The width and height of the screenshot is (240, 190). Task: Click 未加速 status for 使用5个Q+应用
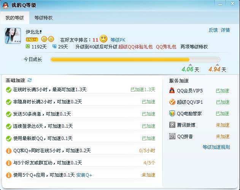click(x=148, y=175)
